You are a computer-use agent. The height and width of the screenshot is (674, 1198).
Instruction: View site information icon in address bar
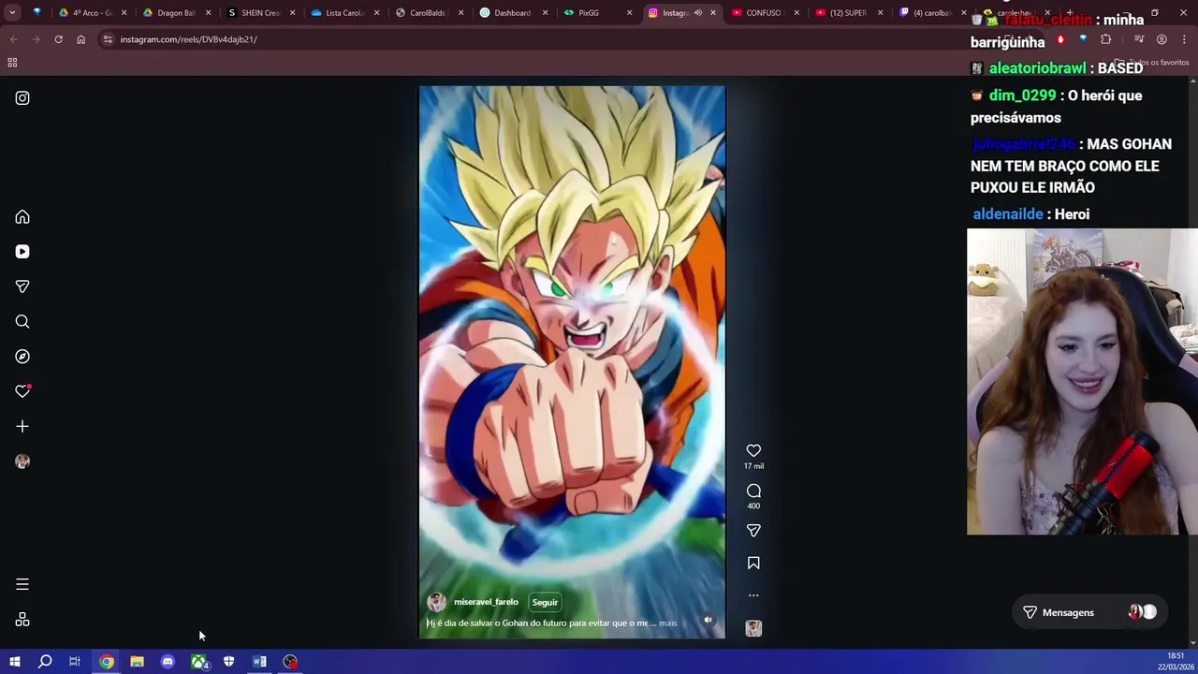108,39
